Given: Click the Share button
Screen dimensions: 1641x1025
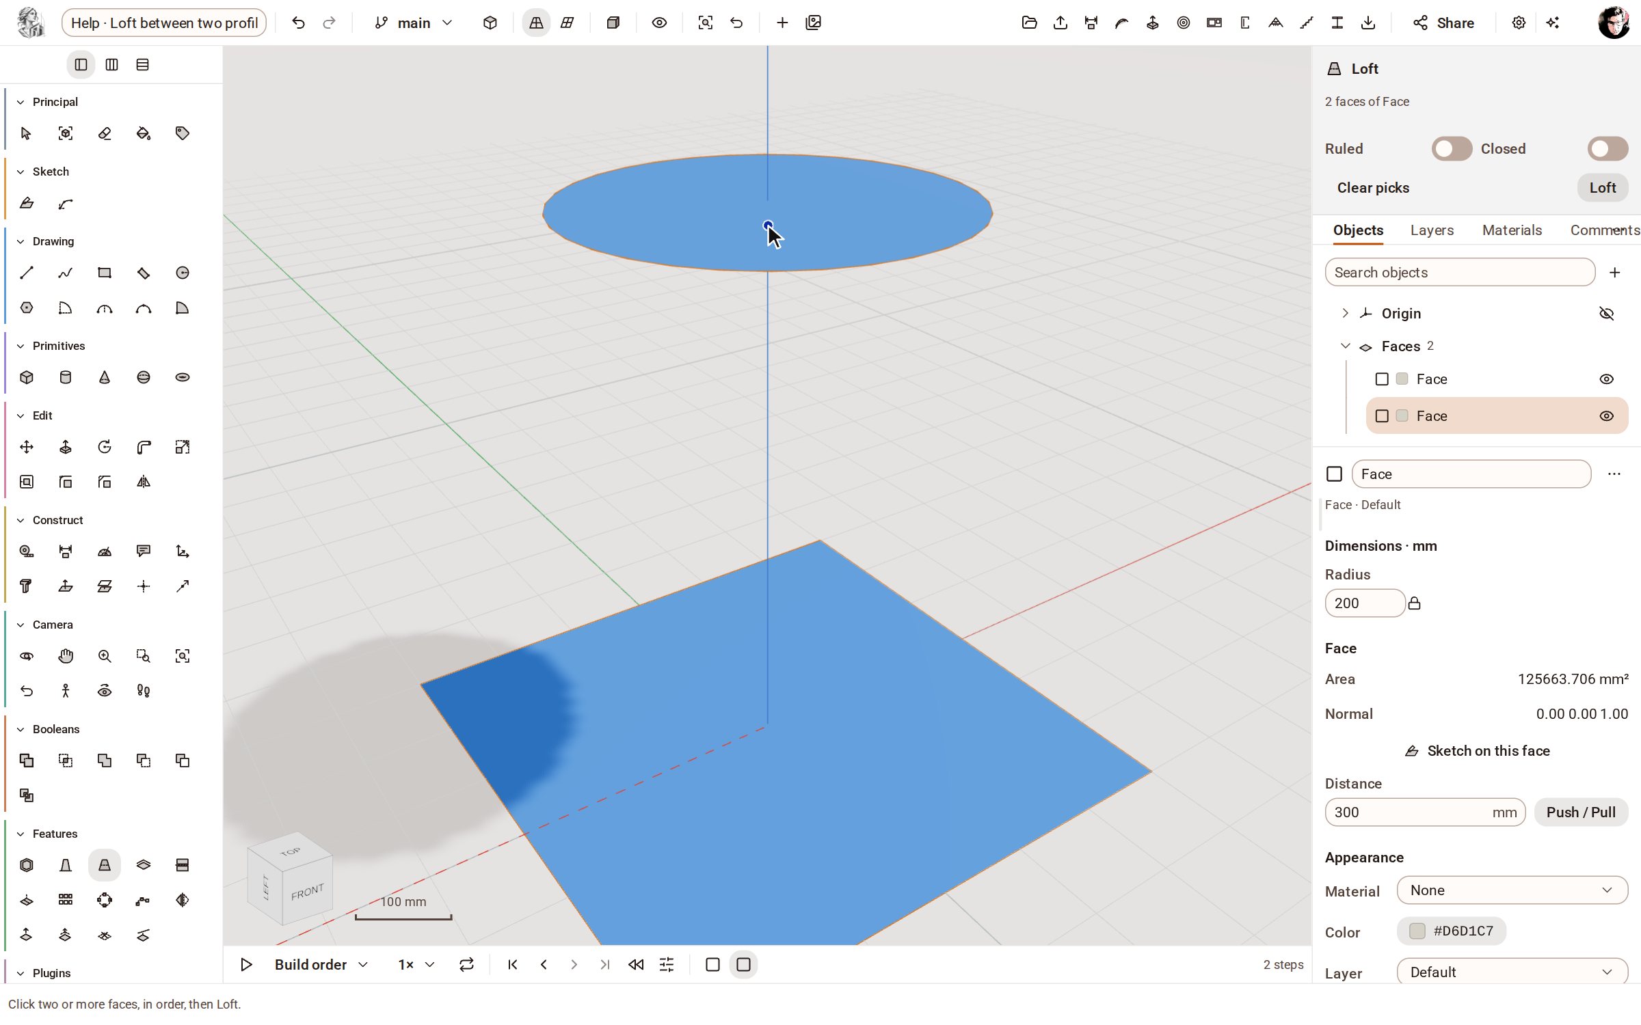Looking at the screenshot, I should pos(1443,23).
